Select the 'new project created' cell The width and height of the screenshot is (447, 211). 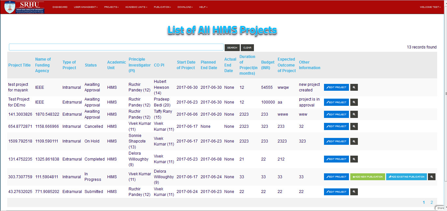pyautogui.click(x=310, y=87)
